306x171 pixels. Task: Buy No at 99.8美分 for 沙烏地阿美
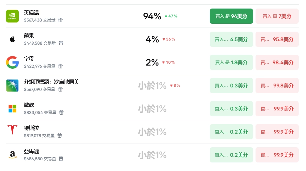pos(277,85)
